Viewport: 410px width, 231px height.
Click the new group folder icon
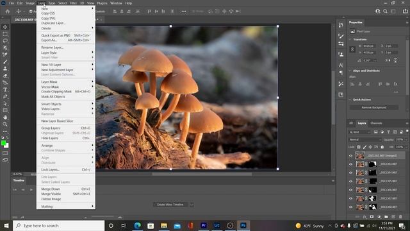pos(386,217)
